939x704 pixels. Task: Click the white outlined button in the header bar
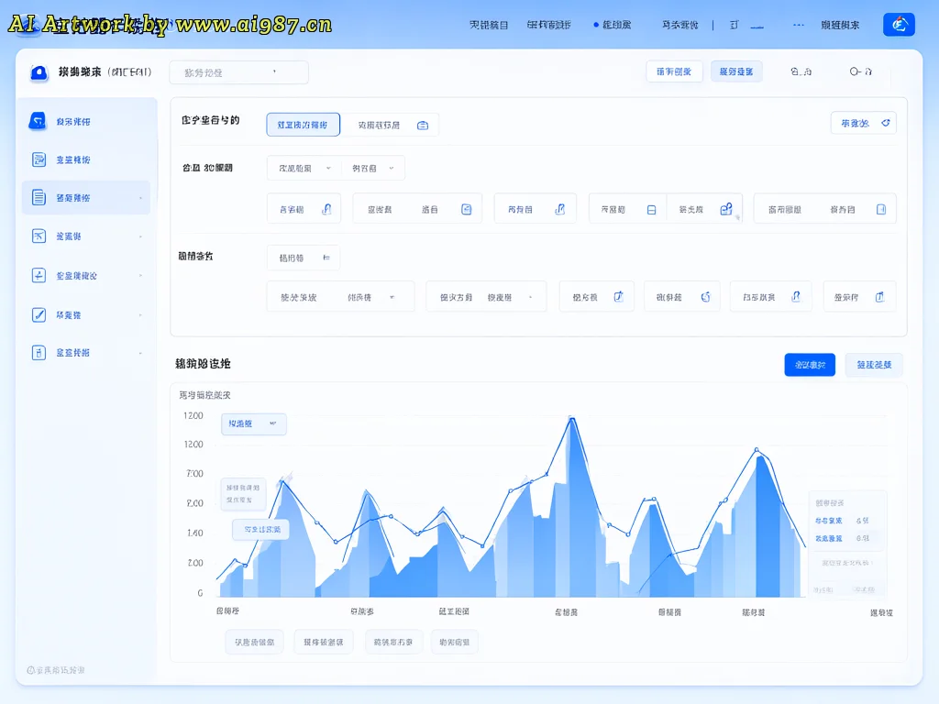tap(674, 71)
